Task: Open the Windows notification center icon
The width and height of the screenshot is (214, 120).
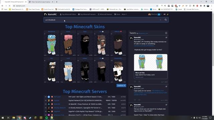Action: coord(210,118)
